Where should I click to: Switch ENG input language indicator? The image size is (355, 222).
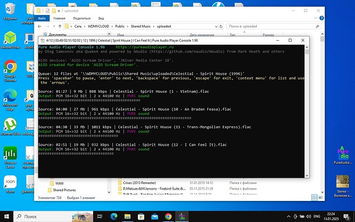[317, 216]
